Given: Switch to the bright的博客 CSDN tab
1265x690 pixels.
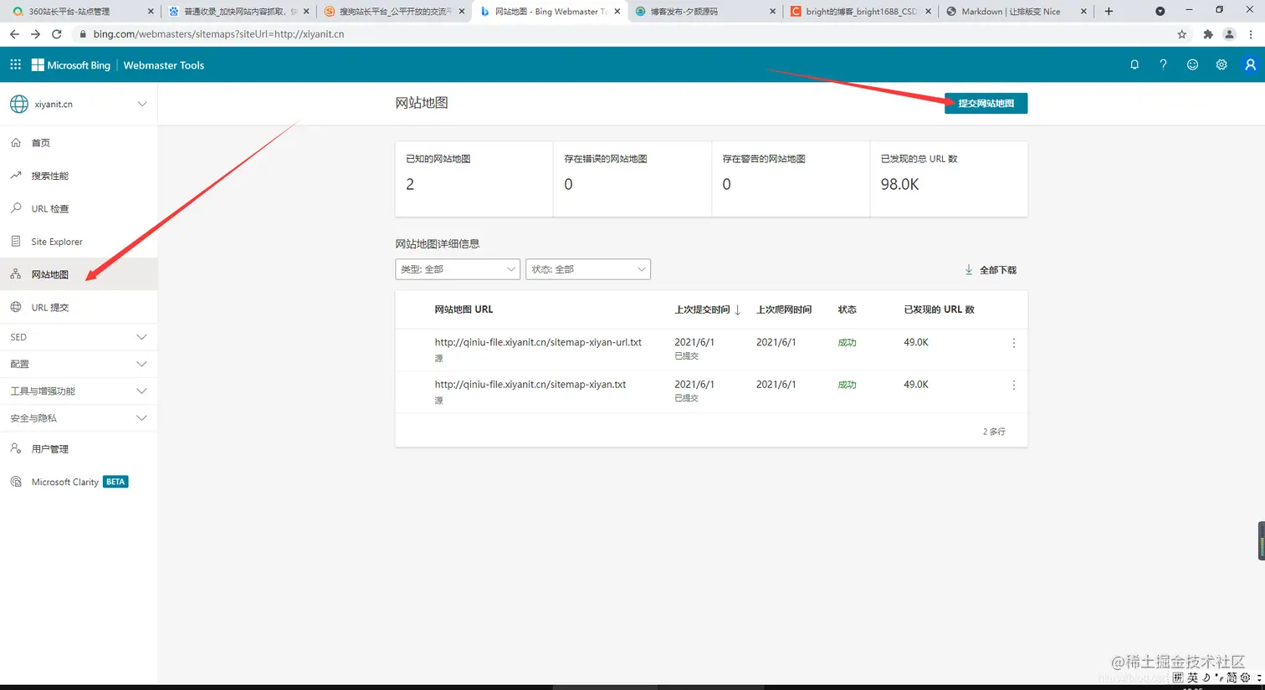Looking at the screenshot, I should [x=861, y=12].
